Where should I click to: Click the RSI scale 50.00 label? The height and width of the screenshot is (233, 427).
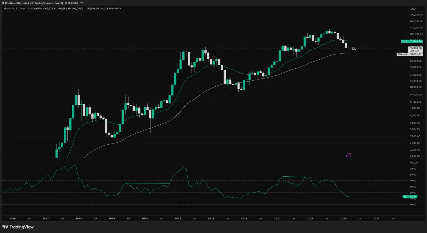[413, 193]
